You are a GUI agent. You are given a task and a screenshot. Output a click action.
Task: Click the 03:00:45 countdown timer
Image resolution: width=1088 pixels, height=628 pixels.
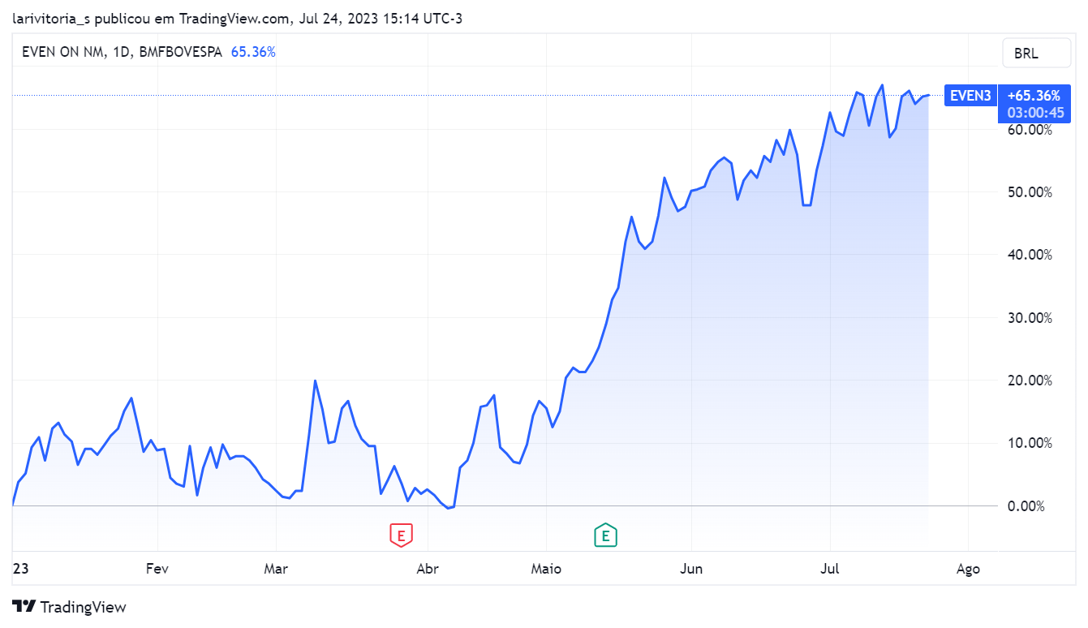pos(1035,113)
